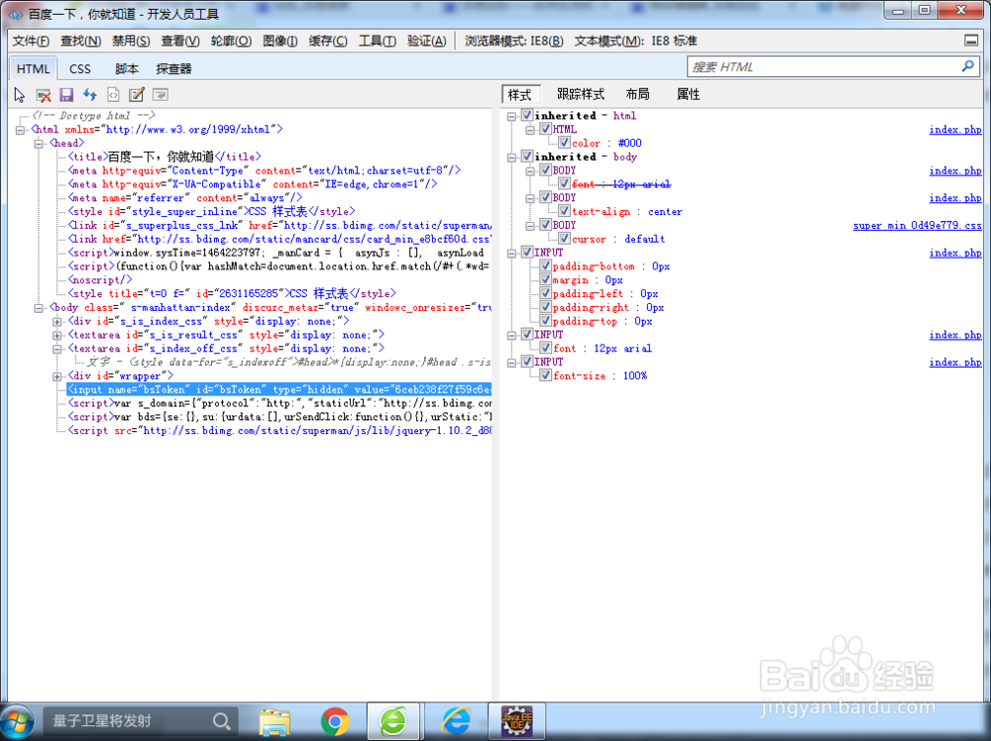Image resolution: width=991 pixels, height=741 pixels.
Task: Select the noscript tree row
Action: point(100,279)
